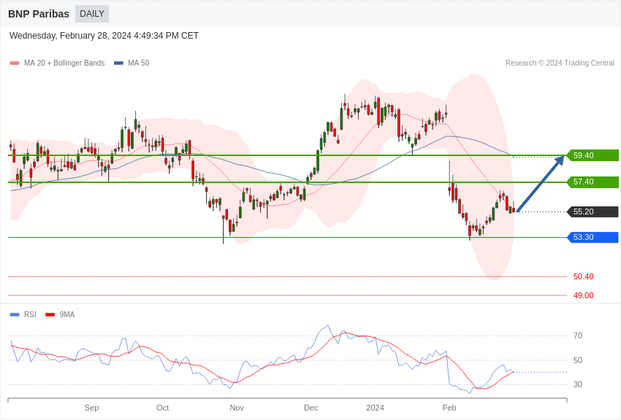This screenshot has height=420, width=621.
Task: Click the blue MA 50 legend swatch
Action: click(x=118, y=63)
